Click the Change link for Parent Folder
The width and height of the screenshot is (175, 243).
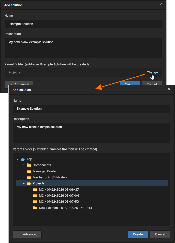point(152,72)
